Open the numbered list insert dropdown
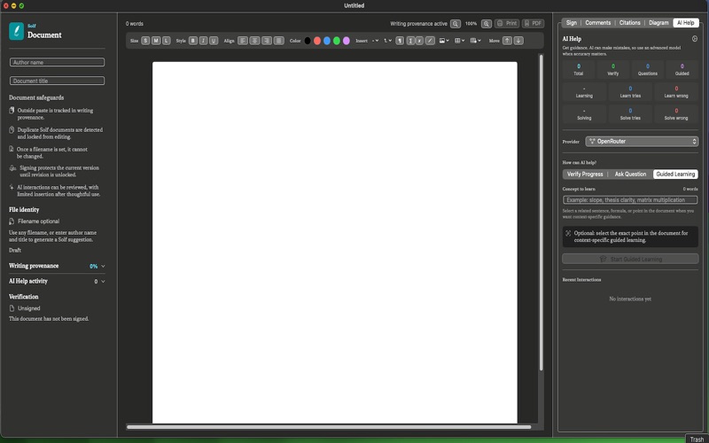This screenshot has width=709, height=443. (x=387, y=41)
